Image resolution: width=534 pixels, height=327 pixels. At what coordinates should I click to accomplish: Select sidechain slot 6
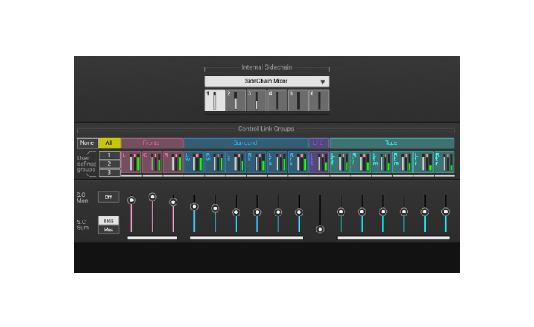point(319,101)
